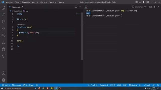Toggle Spell checker in status bar
The width and height of the screenshot is (161, 90).
(x=147, y=85)
